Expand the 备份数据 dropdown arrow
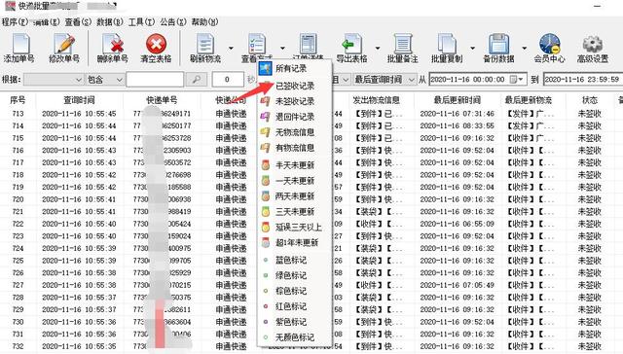The image size is (623, 354). 524,49
